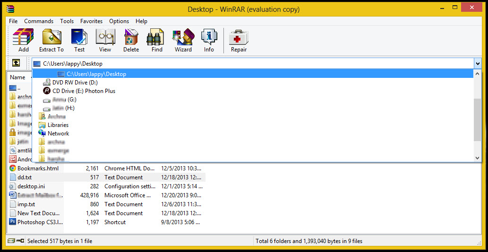Click the Chrome HTML Do... type cell
488x252 pixels.
[x=129, y=168]
